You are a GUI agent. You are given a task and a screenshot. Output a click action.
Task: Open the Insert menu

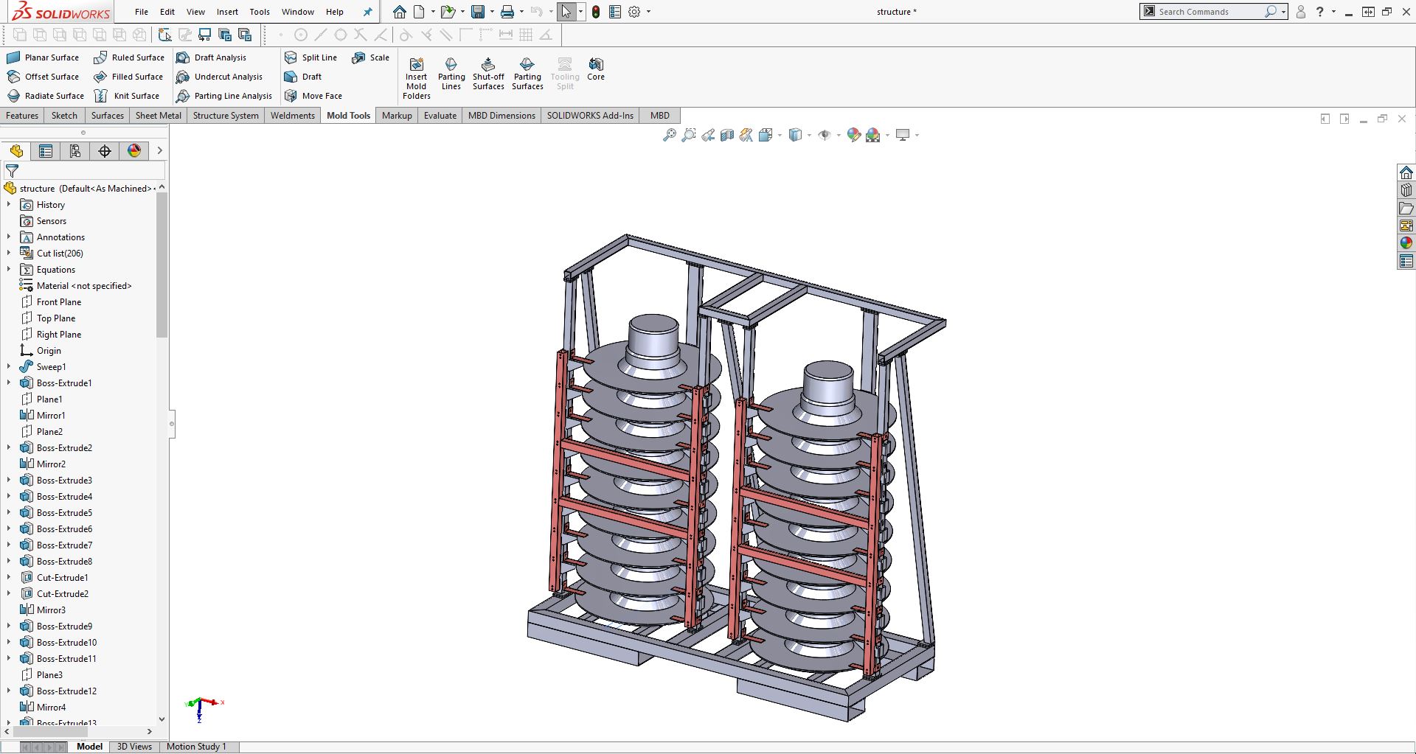tap(227, 12)
